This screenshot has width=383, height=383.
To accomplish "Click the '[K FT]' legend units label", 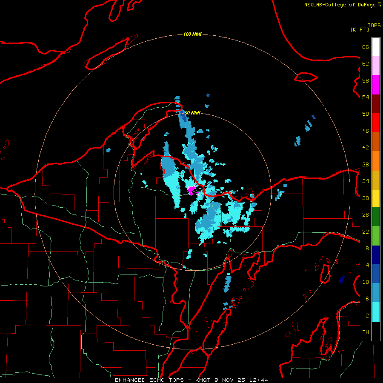I will point(360,29).
